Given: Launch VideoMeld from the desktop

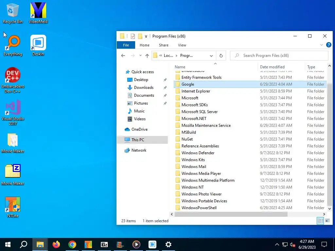Looking at the screenshot, I should [38, 13].
